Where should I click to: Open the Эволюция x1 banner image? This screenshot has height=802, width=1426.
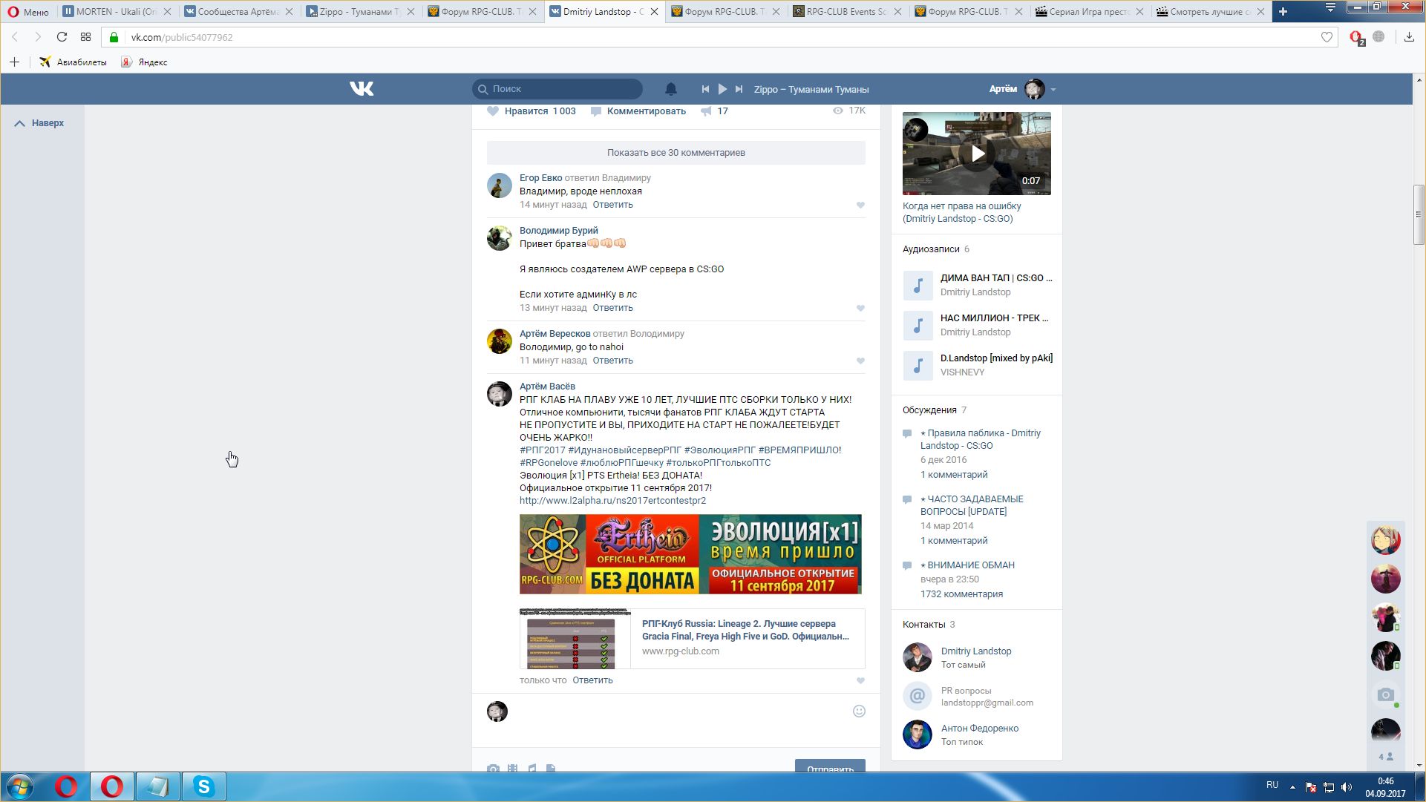coord(690,554)
